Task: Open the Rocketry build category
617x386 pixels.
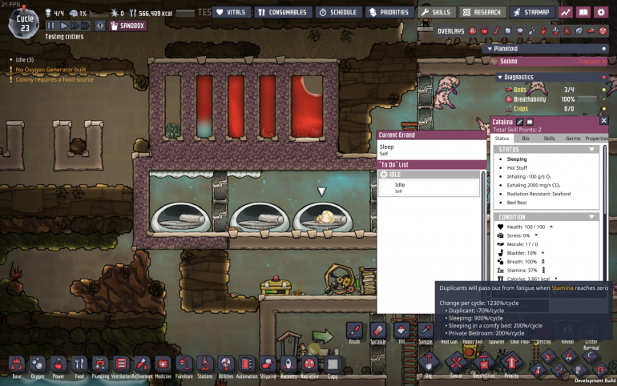Action: click(288, 364)
